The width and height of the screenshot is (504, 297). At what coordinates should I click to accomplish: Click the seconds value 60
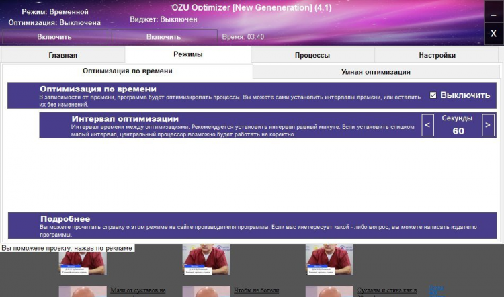point(458,131)
